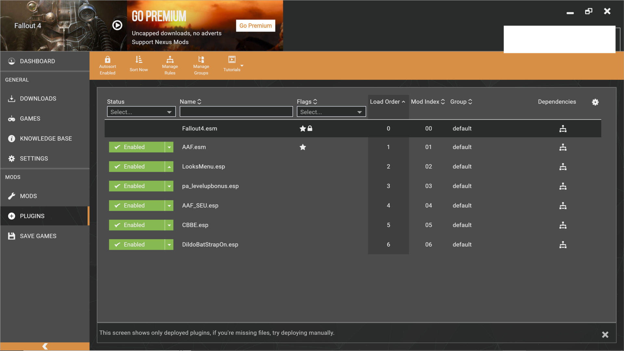Sort by Load Order column header
This screenshot has height=351, width=624.
click(387, 102)
